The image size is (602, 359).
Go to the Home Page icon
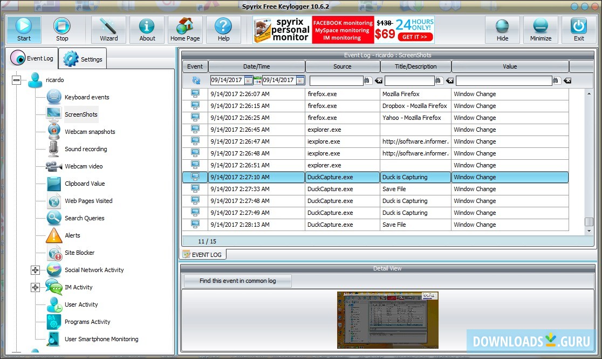(x=185, y=30)
